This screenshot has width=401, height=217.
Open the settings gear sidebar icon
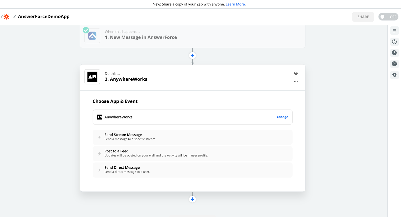(x=394, y=75)
